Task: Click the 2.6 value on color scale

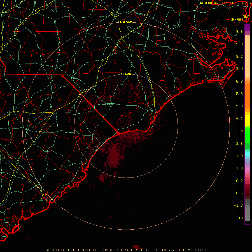Action: pos(239,144)
